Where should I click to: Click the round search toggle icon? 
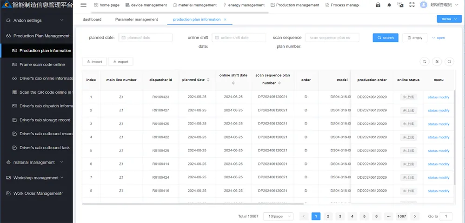(450, 62)
